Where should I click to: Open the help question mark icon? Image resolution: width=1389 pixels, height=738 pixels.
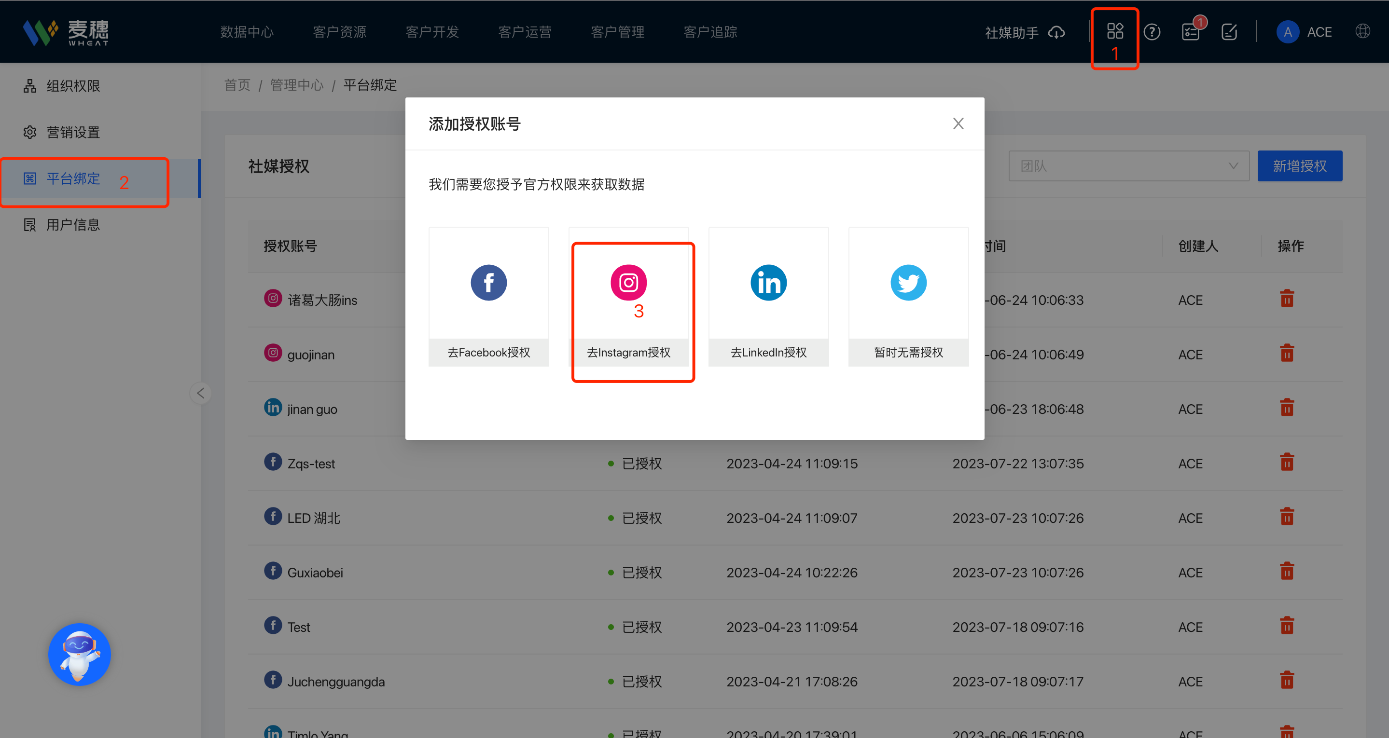click(x=1152, y=32)
